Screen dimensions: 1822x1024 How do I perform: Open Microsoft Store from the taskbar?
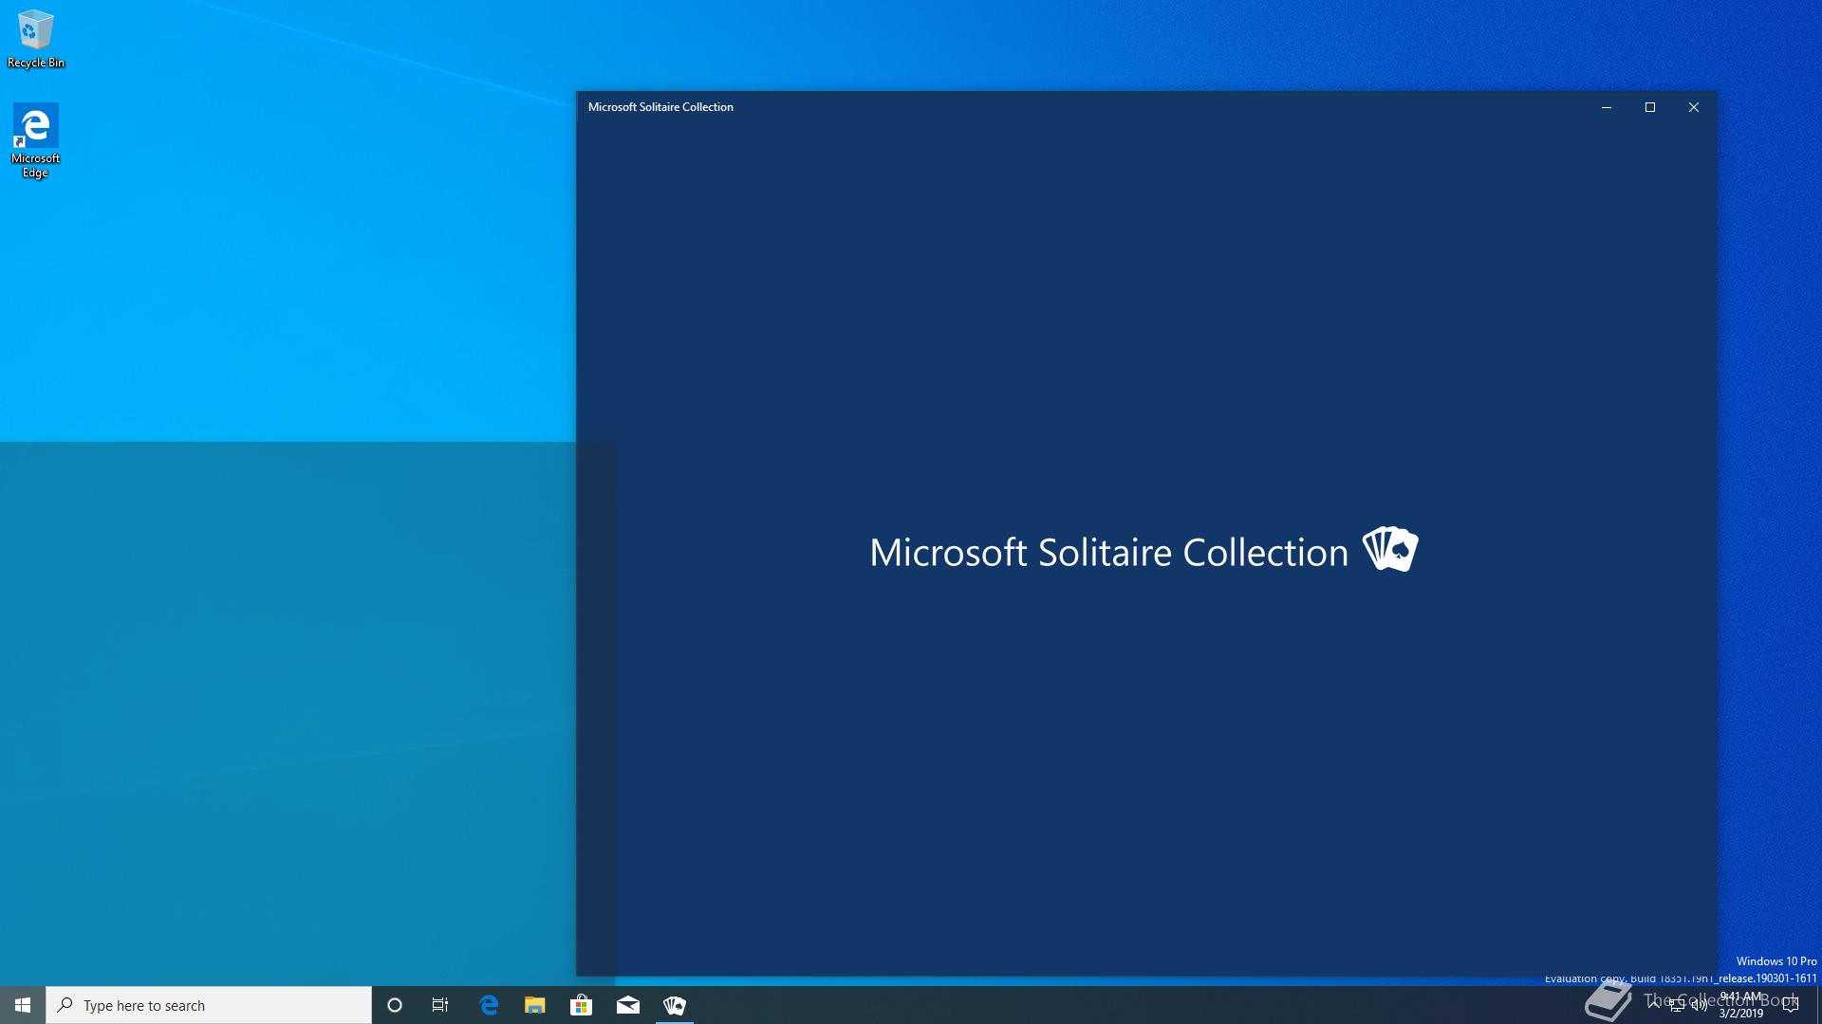click(x=581, y=1005)
